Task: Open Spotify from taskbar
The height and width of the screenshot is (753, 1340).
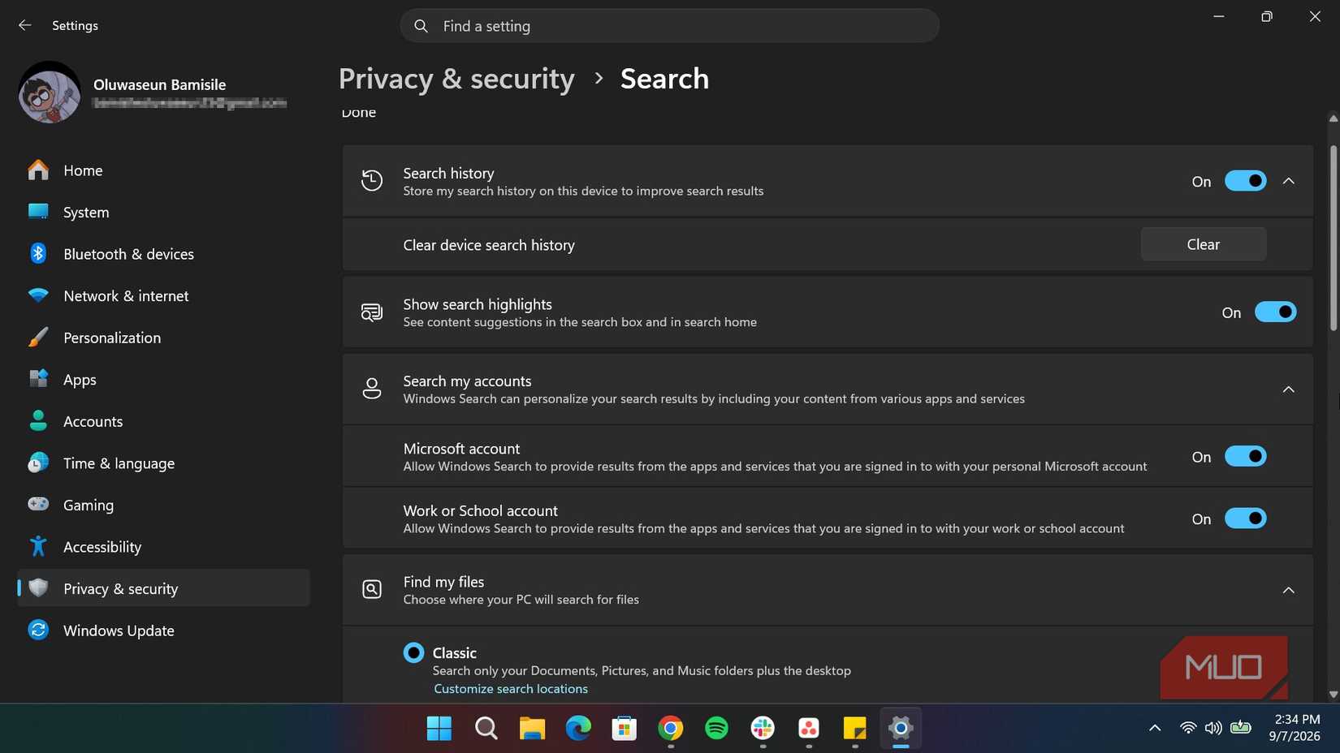Action: click(x=716, y=729)
